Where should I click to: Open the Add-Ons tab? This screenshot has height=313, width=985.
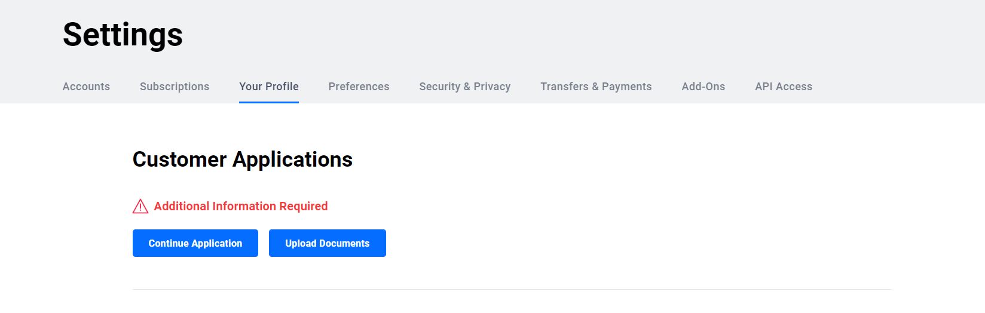[703, 87]
